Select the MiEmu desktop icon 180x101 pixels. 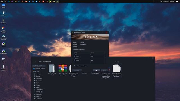tap(3, 44)
